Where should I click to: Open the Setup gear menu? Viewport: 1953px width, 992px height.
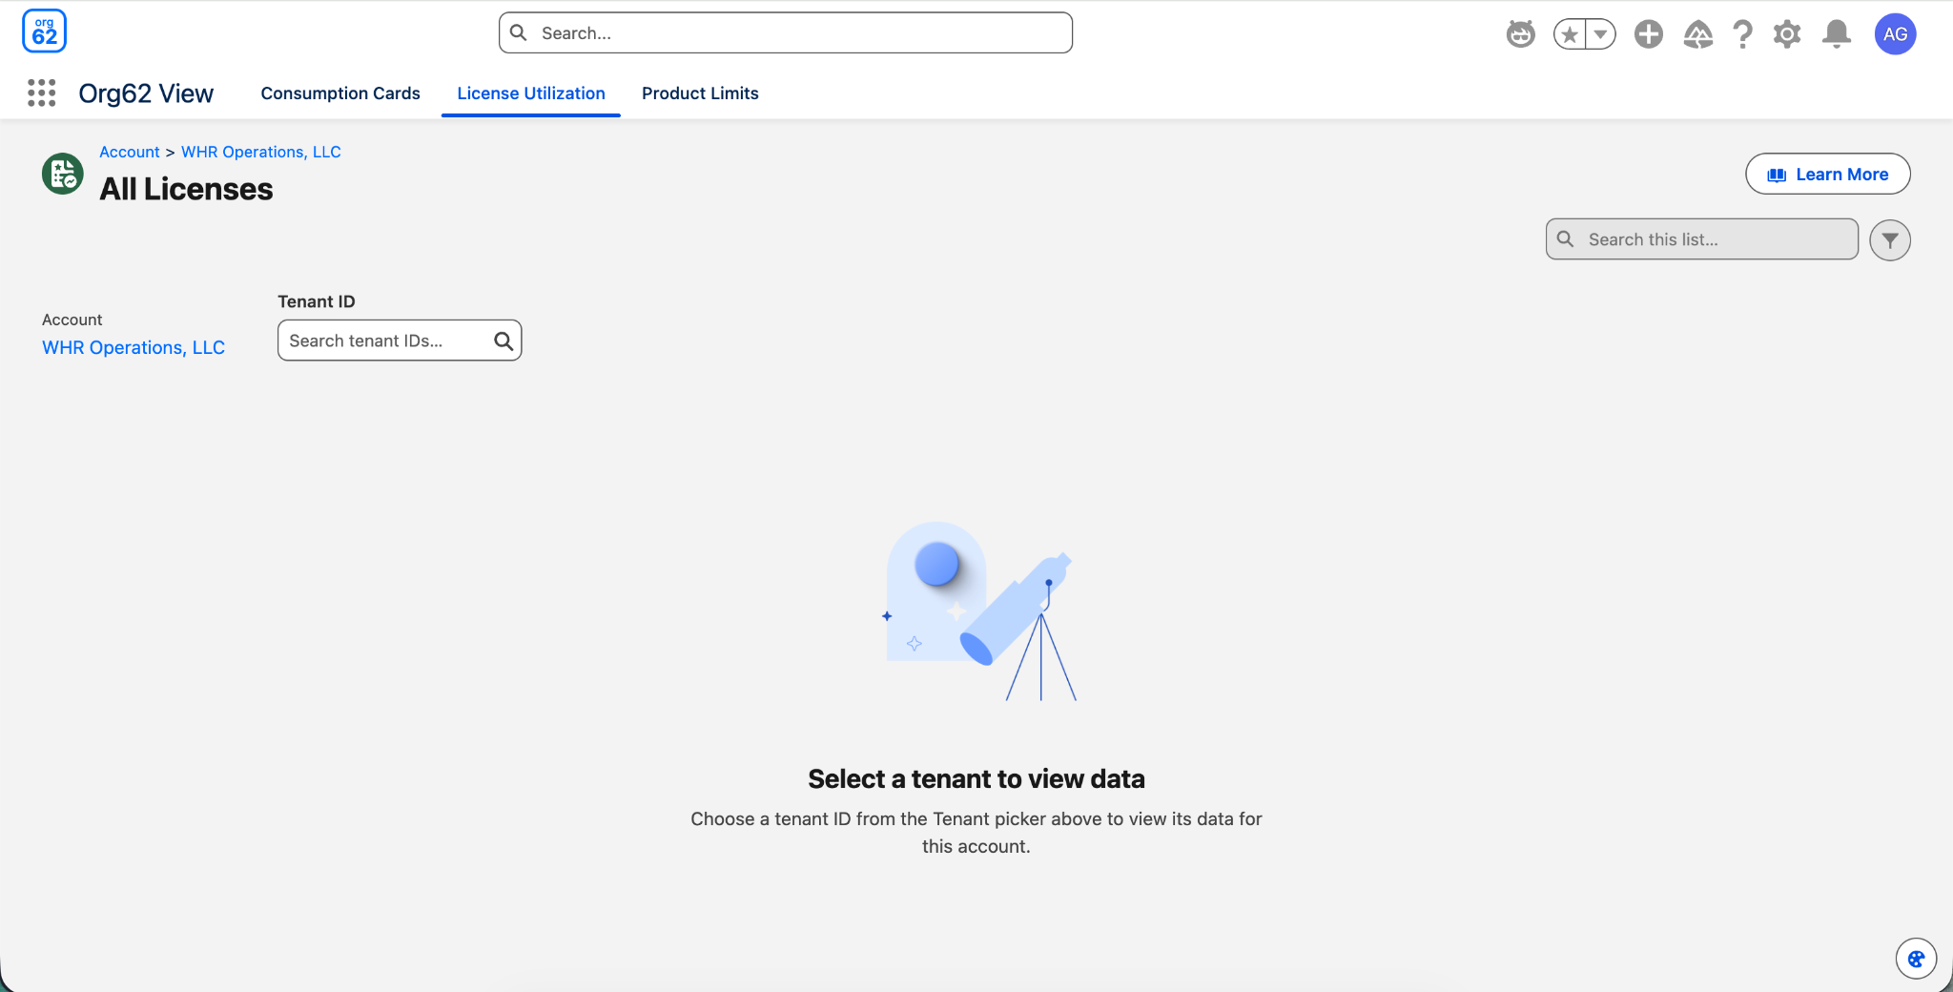(1787, 34)
